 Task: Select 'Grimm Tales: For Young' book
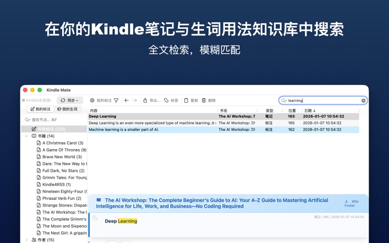click(x=65, y=177)
